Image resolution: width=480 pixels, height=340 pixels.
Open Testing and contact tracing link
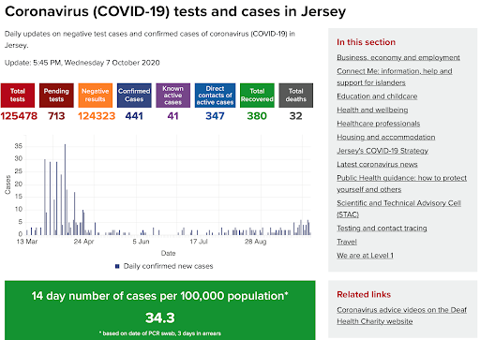tap(382, 229)
